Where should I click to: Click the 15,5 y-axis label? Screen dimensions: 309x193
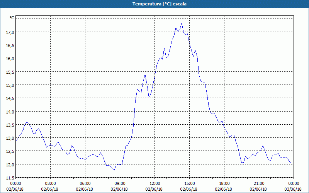point(10,72)
